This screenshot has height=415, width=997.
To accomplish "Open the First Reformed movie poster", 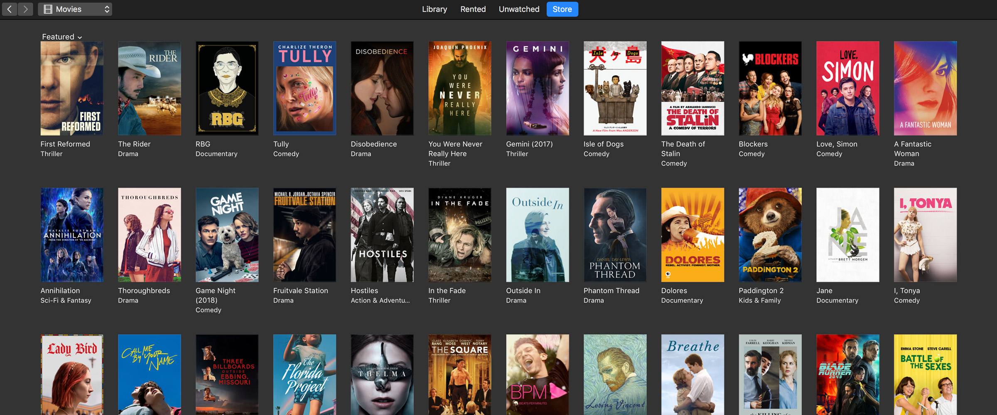I will (x=72, y=88).
